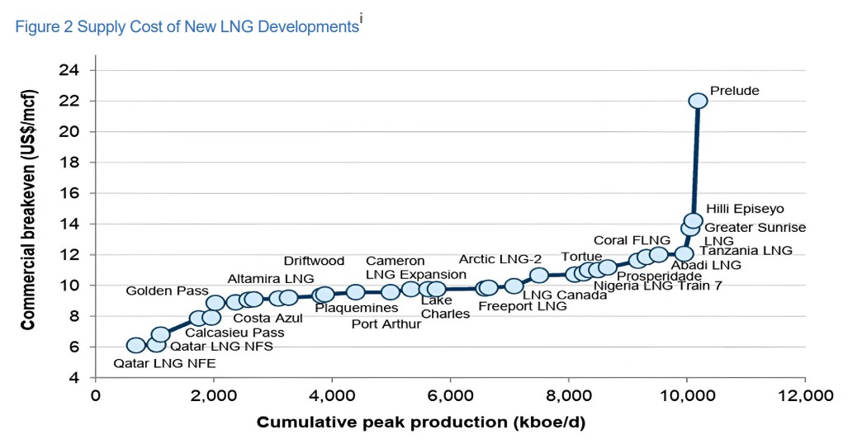Click the Calcasieu Pass label
This screenshot has width=848, height=444.
coord(235,333)
